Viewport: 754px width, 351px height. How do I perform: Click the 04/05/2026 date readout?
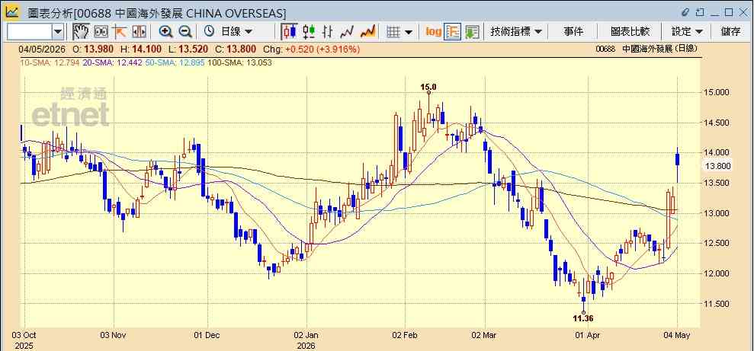pos(41,49)
